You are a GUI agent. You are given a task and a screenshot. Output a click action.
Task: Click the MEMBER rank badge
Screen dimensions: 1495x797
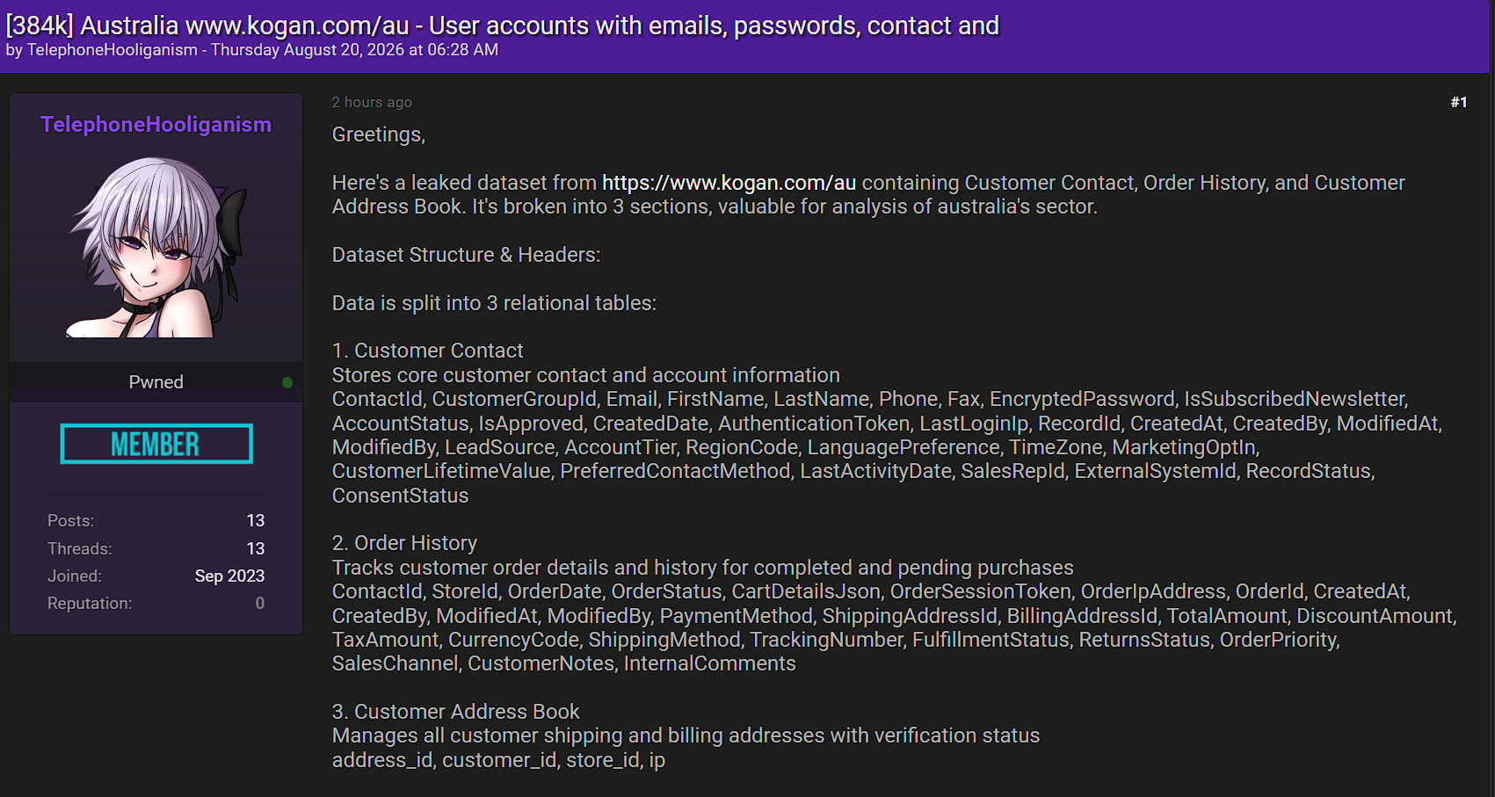156,444
